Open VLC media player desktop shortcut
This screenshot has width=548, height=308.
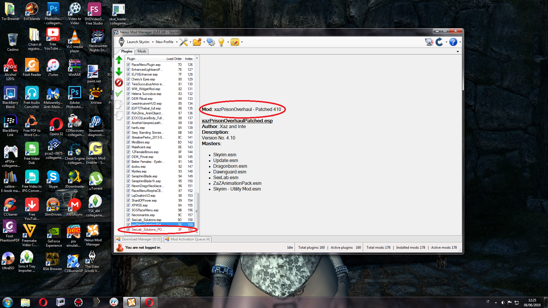point(74,42)
